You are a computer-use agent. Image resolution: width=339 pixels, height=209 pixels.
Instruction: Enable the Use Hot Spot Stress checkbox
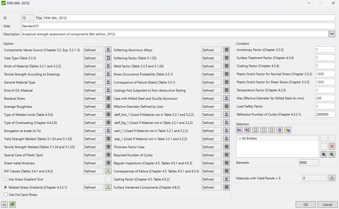(6, 195)
